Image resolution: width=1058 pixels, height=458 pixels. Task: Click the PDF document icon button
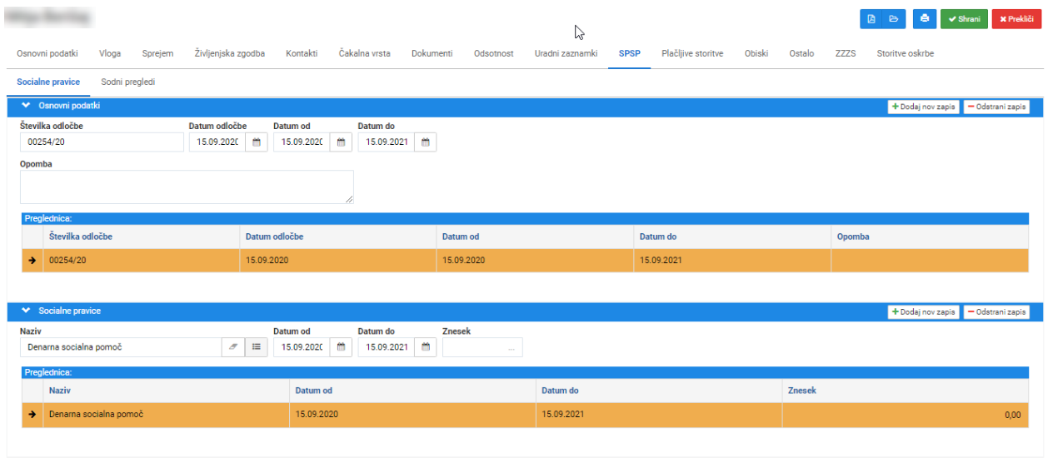tap(871, 19)
